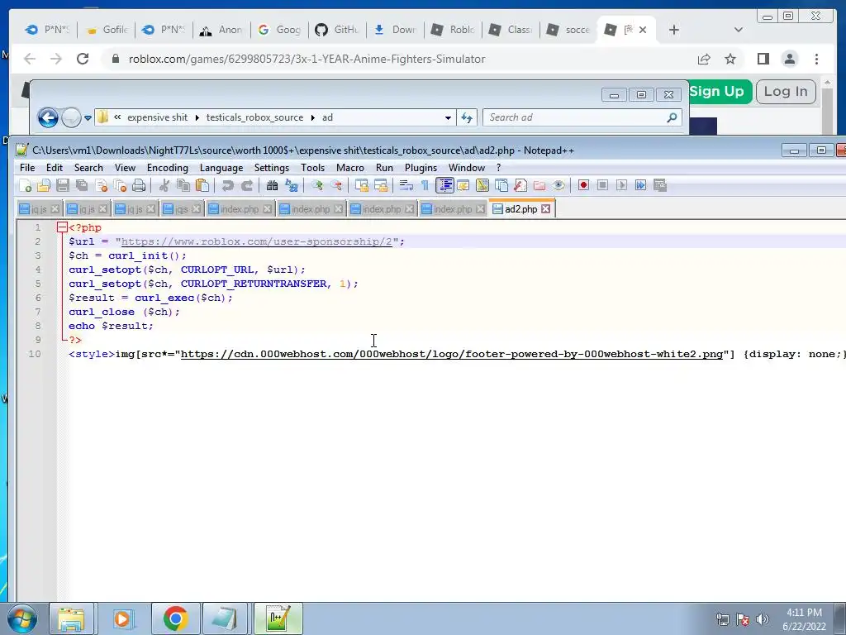Open the Function List panel icon
This screenshot has width=846, height=635.
click(520, 186)
